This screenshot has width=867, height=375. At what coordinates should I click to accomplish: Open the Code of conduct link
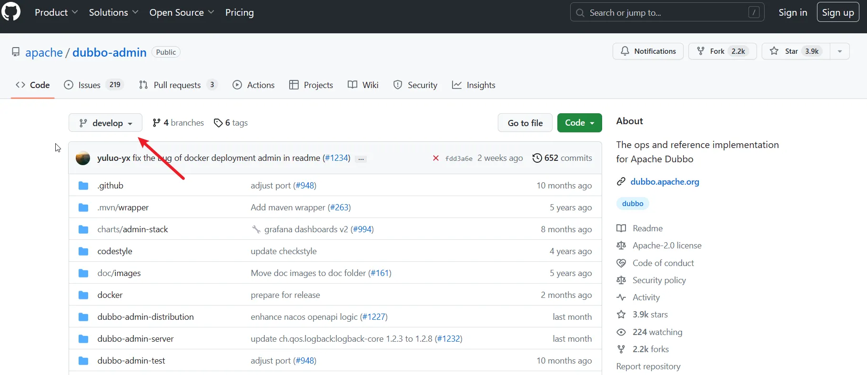(663, 263)
